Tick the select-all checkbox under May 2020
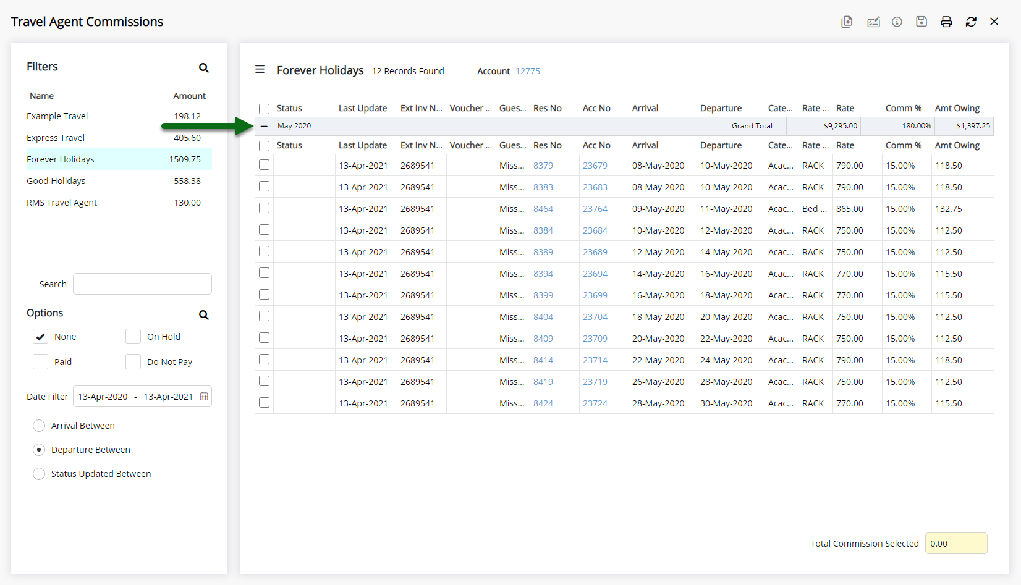Image resolution: width=1021 pixels, height=585 pixels. coord(265,146)
